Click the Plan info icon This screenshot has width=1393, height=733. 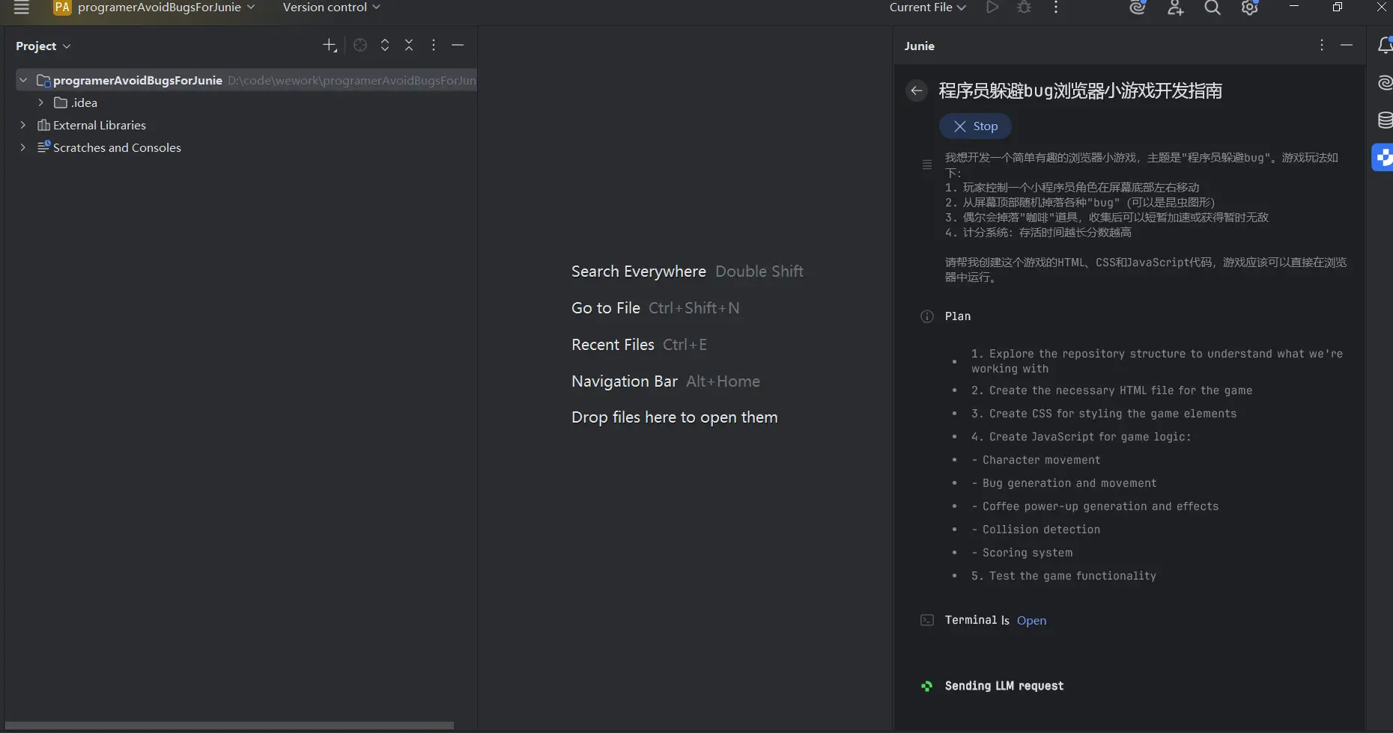[927, 316]
